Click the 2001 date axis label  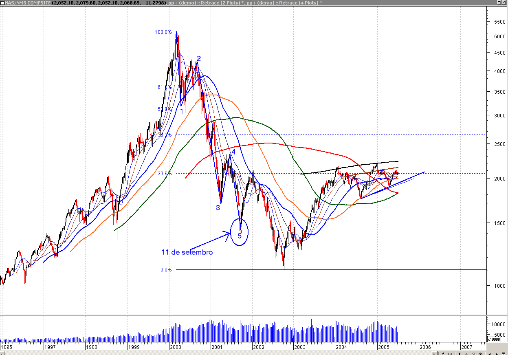[216, 347]
